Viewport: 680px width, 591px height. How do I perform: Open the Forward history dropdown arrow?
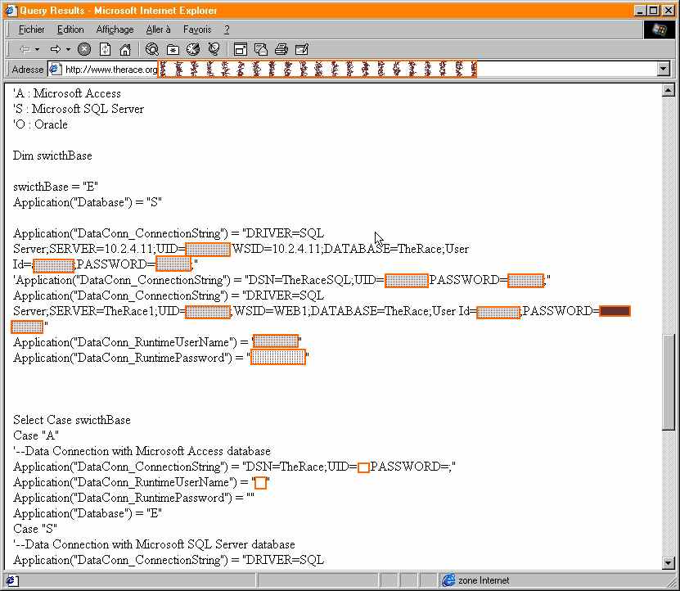[x=68, y=49]
